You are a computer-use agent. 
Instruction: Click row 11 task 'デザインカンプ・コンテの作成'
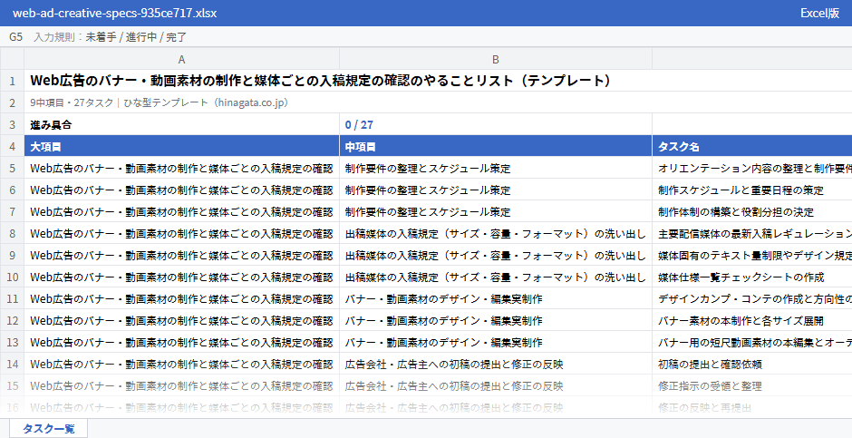click(752, 298)
